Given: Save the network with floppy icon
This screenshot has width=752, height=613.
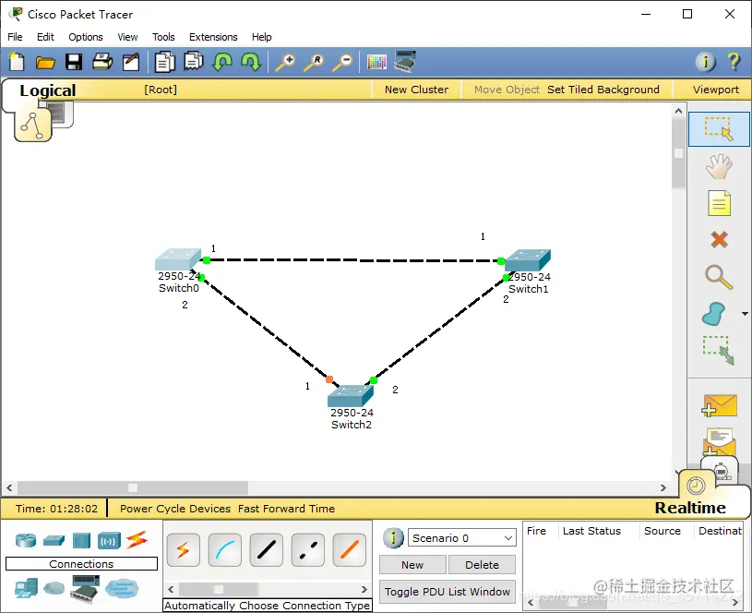Looking at the screenshot, I should [74, 62].
